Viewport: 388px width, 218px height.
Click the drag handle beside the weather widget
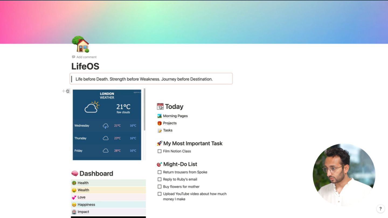pos(68,91)
